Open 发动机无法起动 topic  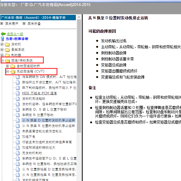pos(34,99)
